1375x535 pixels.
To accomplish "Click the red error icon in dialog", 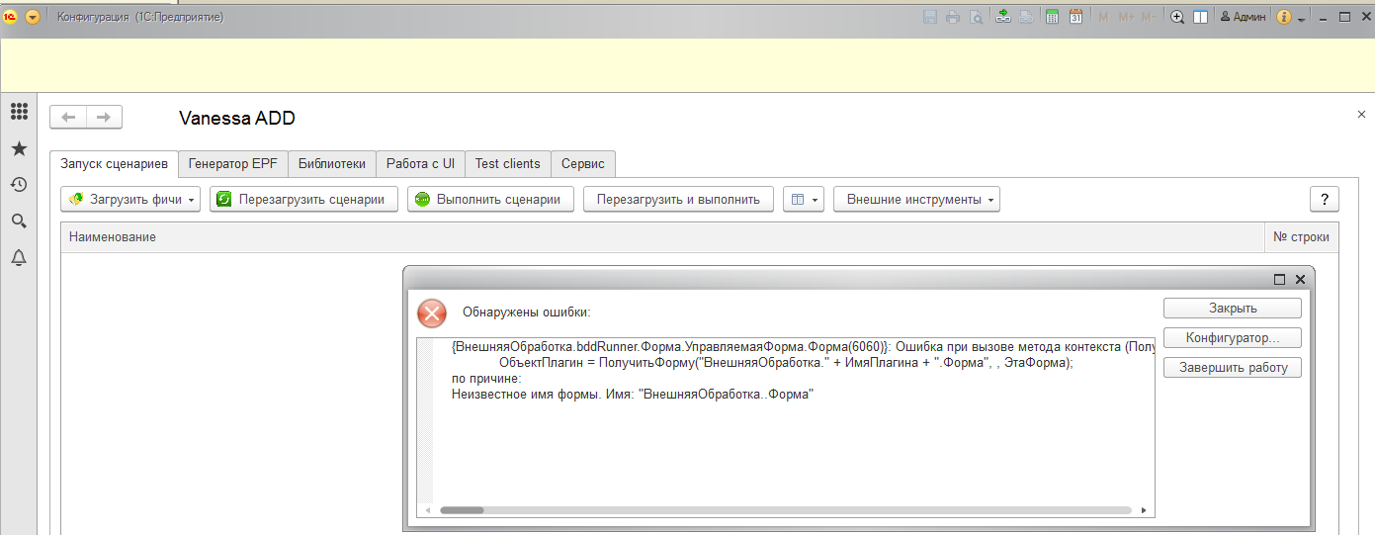I will point(432,312).
